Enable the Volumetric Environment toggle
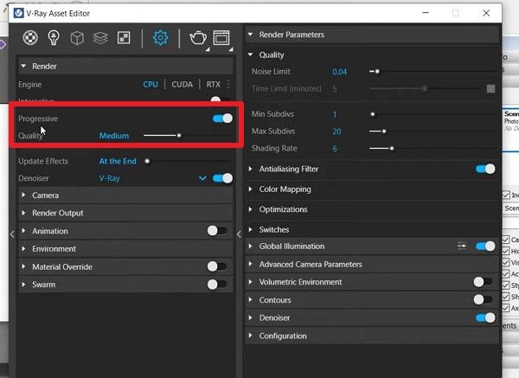 484,282
